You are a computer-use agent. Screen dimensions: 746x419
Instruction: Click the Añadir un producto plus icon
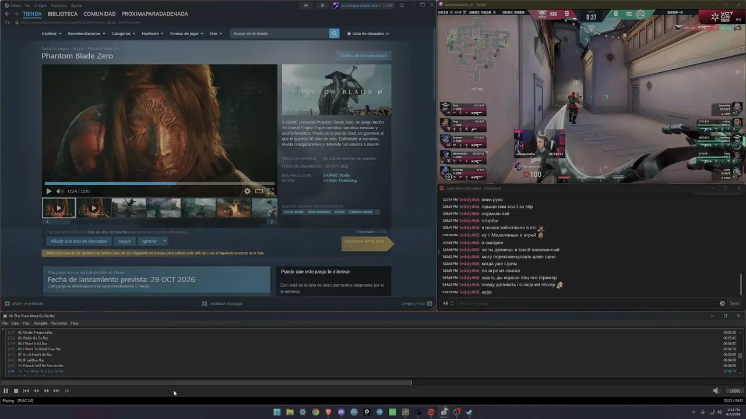tap(7, 303)
